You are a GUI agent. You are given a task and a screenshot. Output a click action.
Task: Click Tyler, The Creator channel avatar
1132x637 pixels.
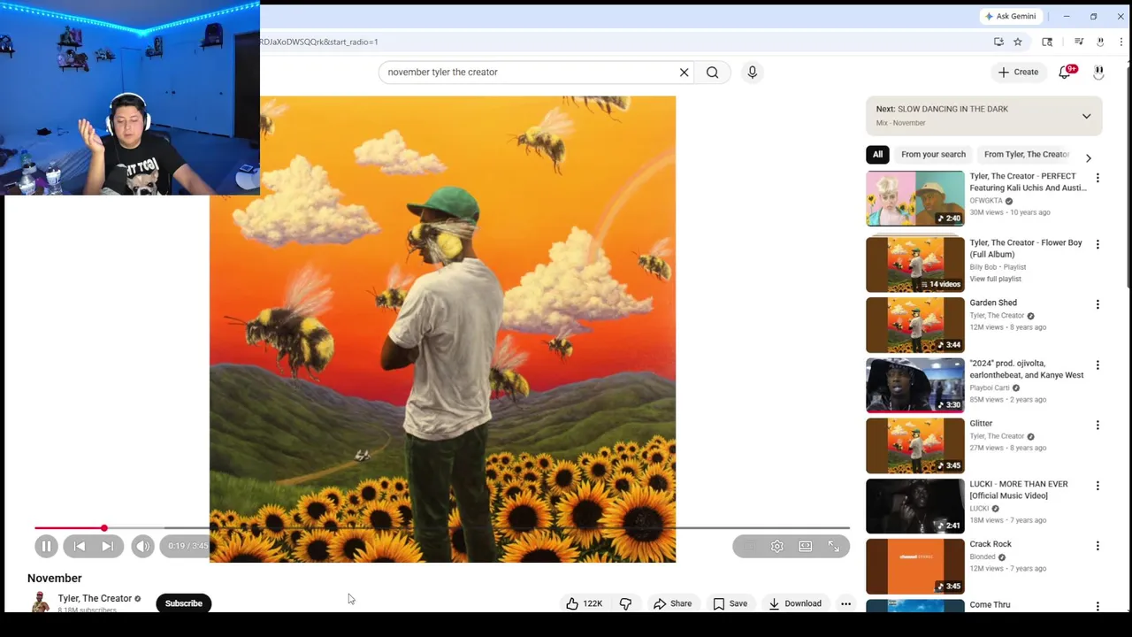click(x=40, y=603)
